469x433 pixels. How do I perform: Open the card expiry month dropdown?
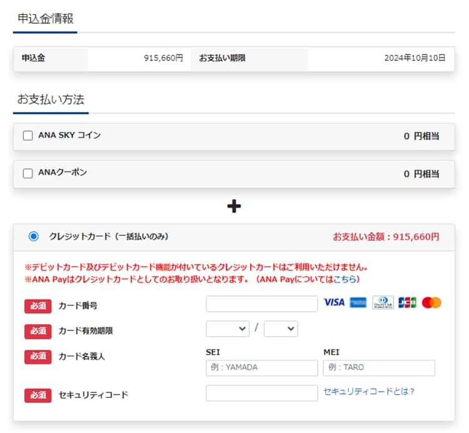point(228,329)
